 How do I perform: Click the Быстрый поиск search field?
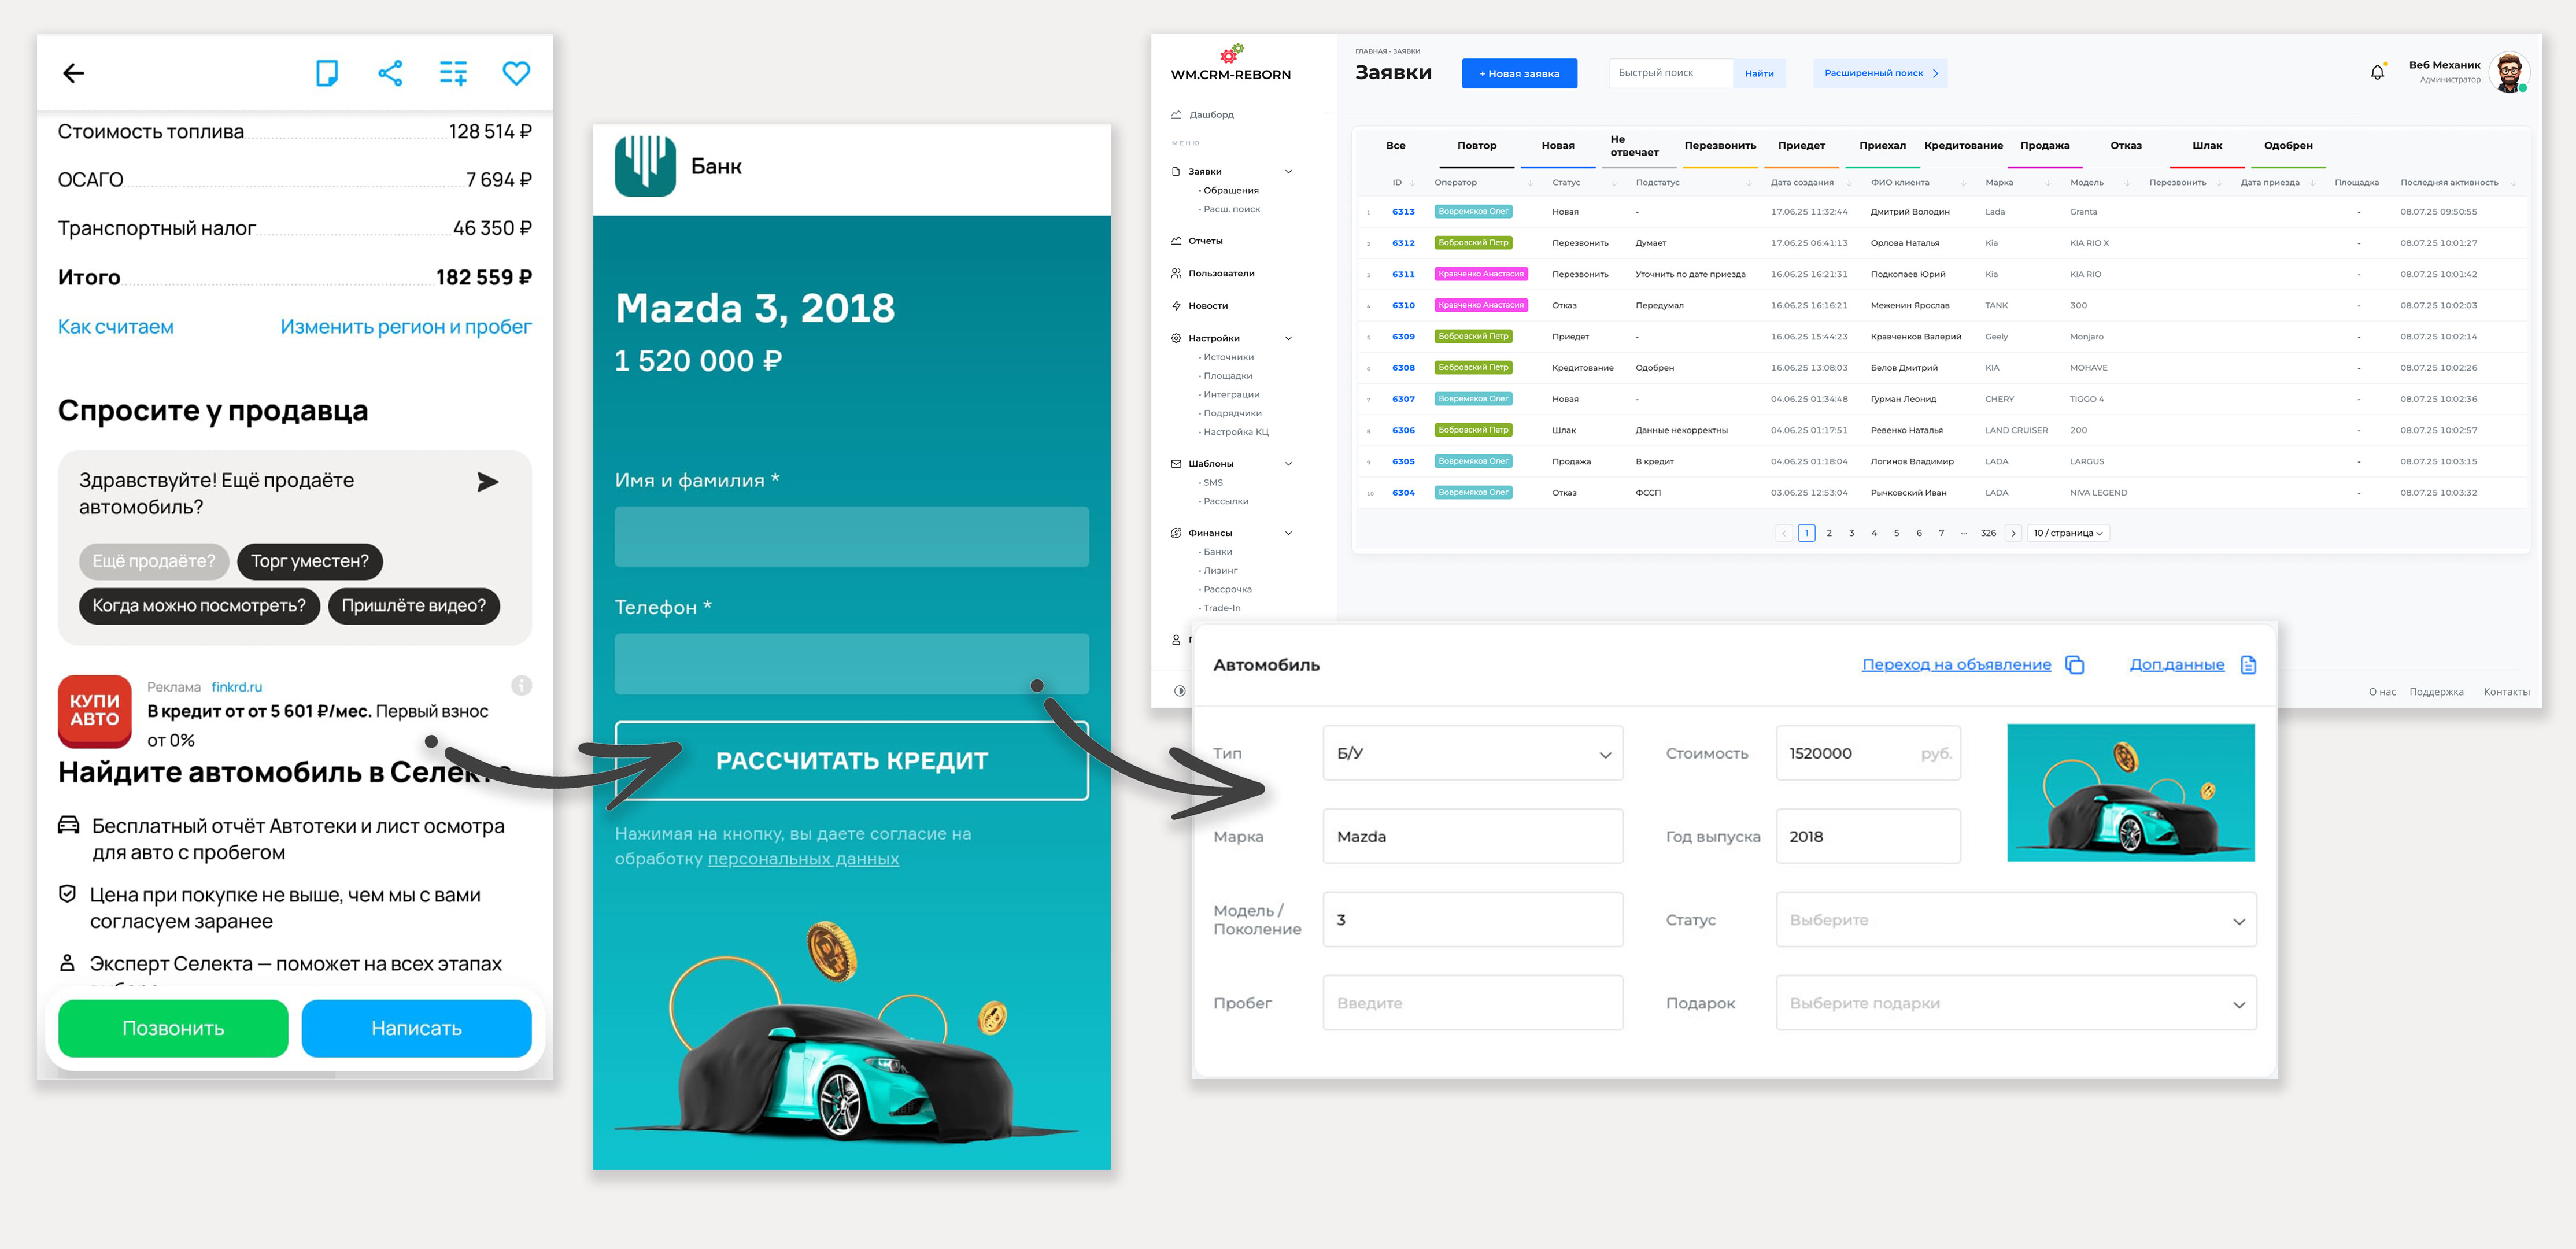(1669, 73)
